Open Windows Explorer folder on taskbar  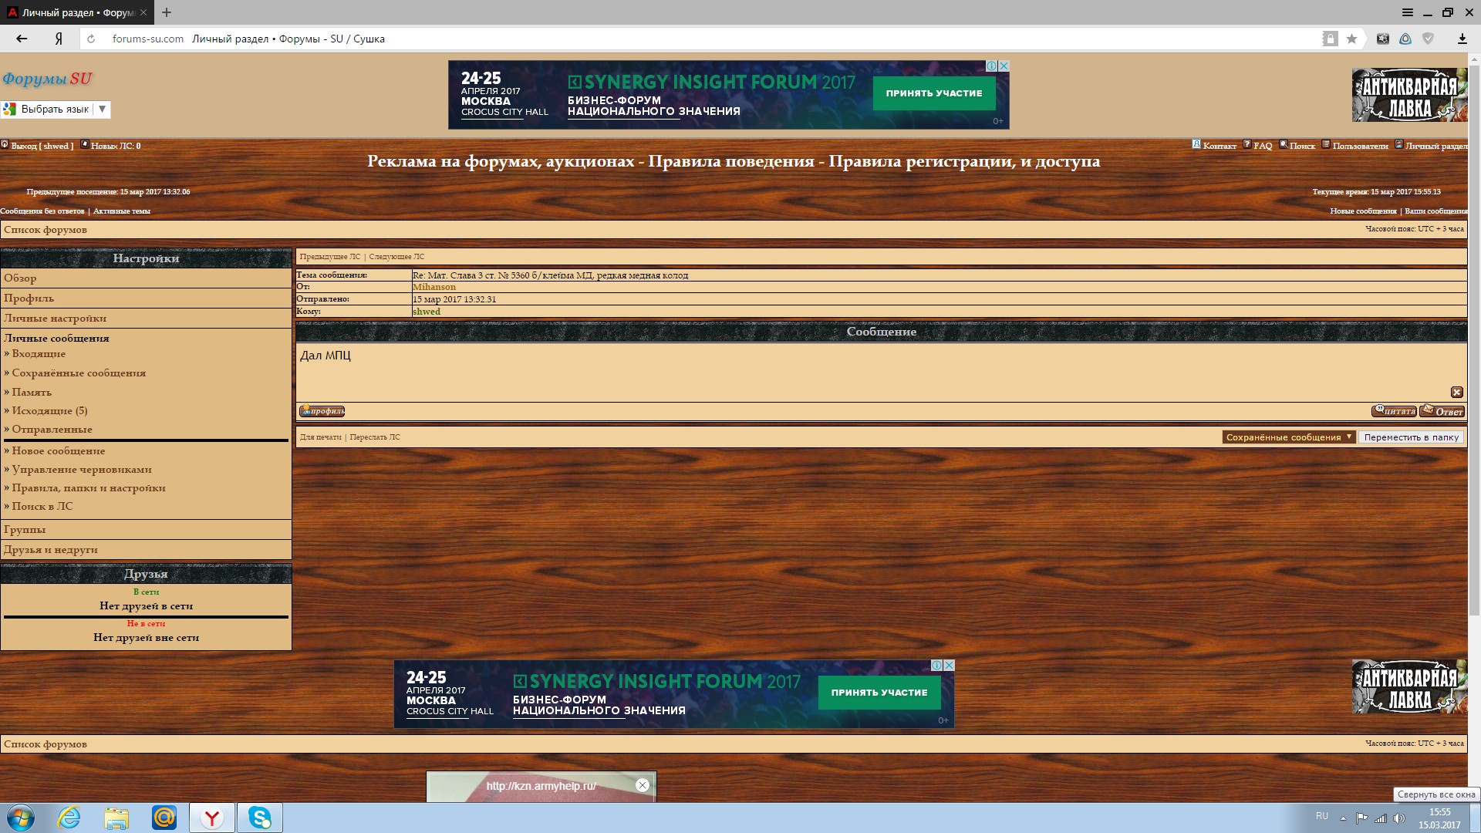(116, 818)
